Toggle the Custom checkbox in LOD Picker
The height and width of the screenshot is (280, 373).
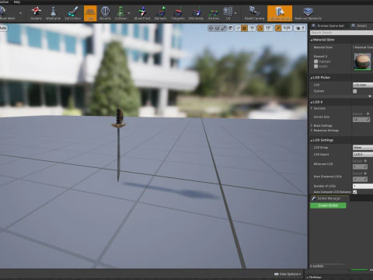pos(355,91)
